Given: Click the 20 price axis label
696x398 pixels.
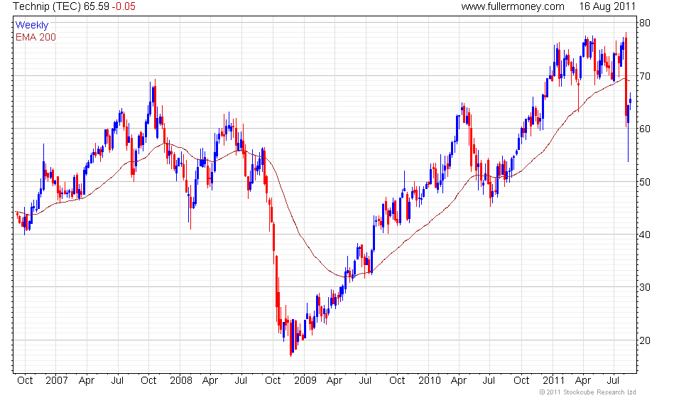Looking at the screenshot, I should click(x=645, y=340).
